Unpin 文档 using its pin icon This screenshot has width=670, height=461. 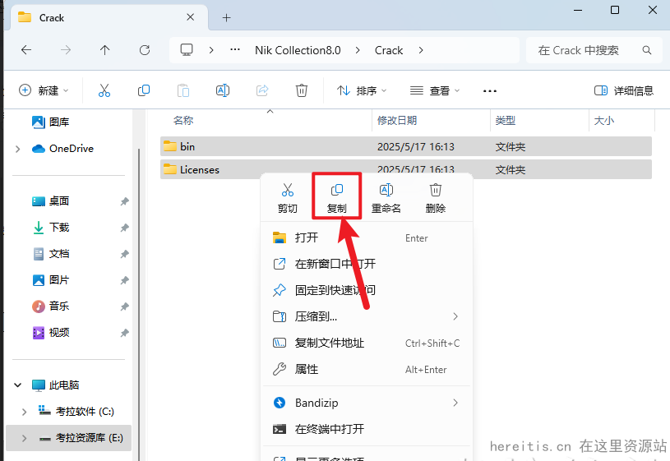coord(124,254)
